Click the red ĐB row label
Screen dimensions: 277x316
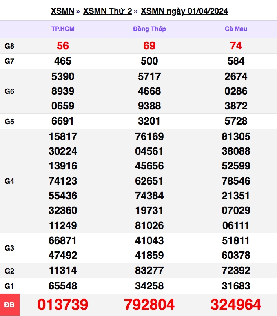point(9,305)
